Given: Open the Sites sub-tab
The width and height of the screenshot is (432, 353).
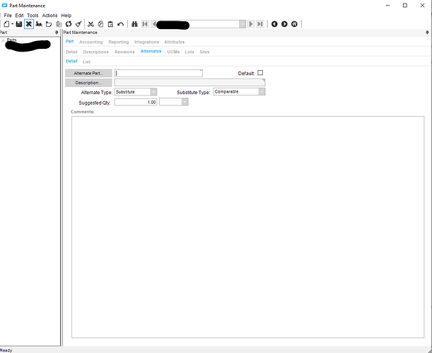Looking at the screenshot, I should point(204,52).
